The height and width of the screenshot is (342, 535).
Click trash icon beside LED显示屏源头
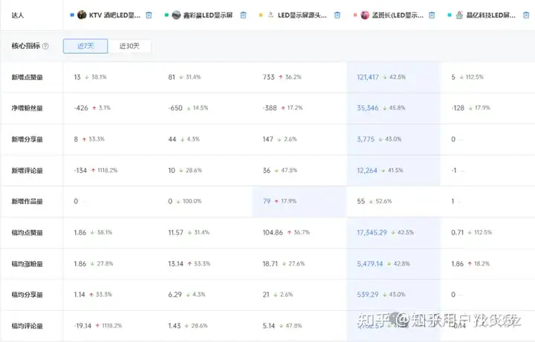[x=337, y=15]
